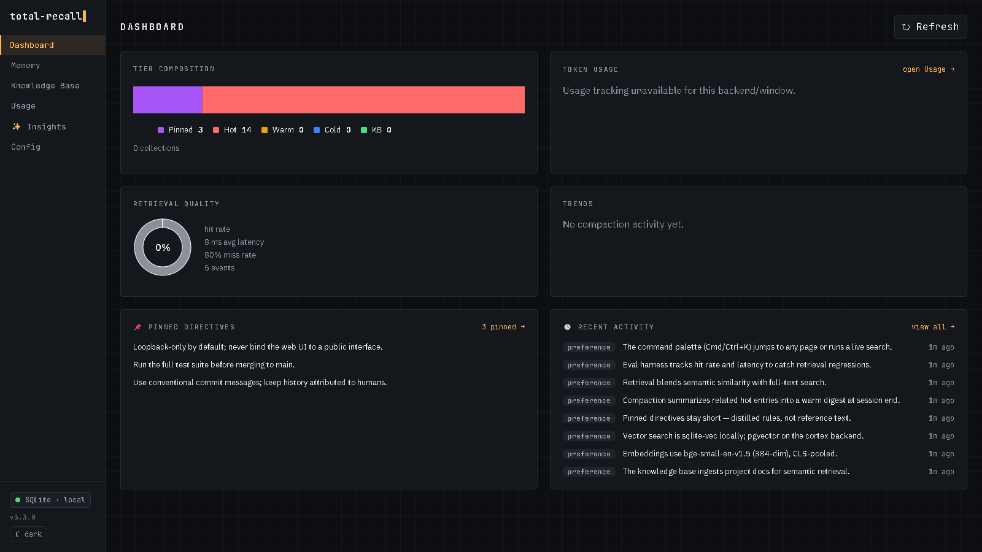The image size is (982, 552).
Task: Open Insights in the sidebar
Action: coord(53,127)
